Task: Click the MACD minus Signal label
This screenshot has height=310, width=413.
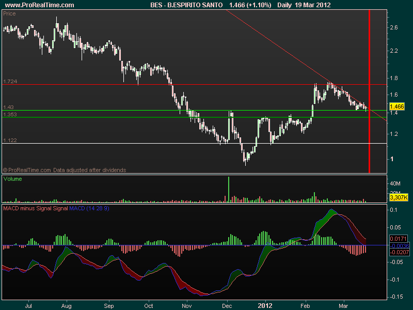Action: (27, 208)
